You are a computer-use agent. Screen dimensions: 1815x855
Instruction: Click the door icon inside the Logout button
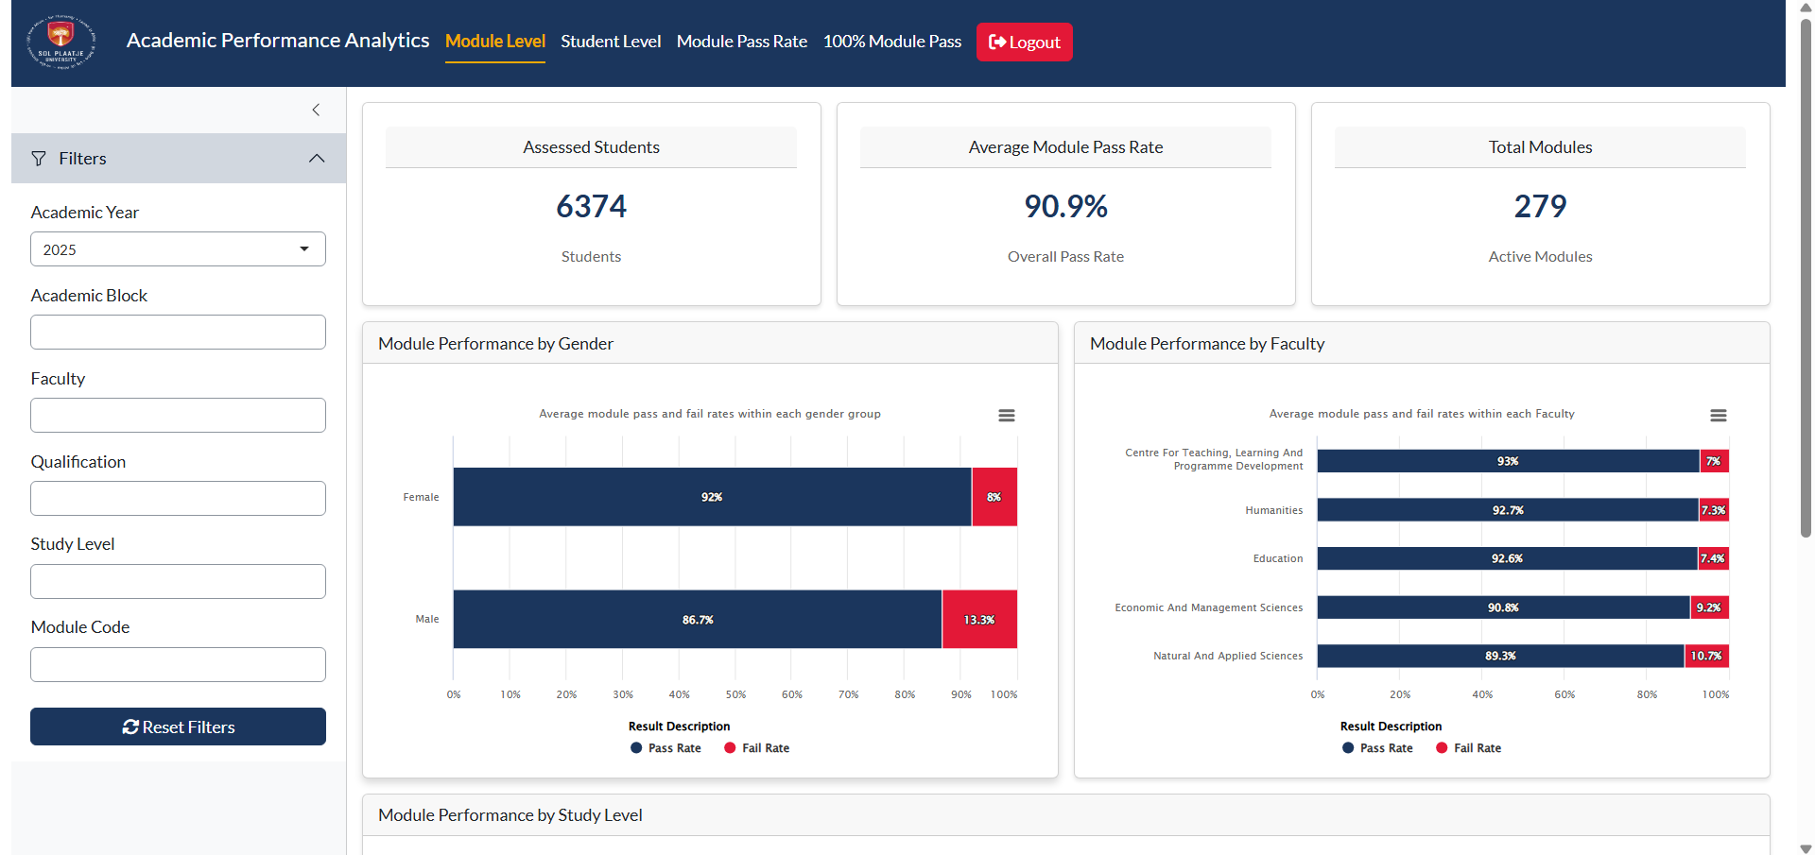997,42
